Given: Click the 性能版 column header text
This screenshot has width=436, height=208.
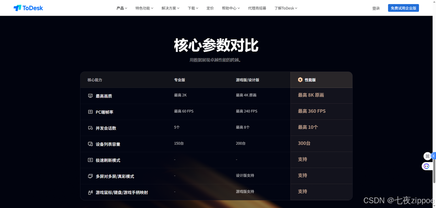Looking at the screenshot, I should click(310, 80).
